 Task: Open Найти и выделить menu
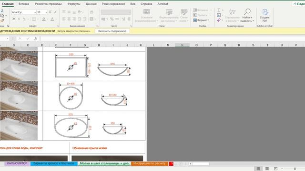pyautogui.click(x=247, y=16)
